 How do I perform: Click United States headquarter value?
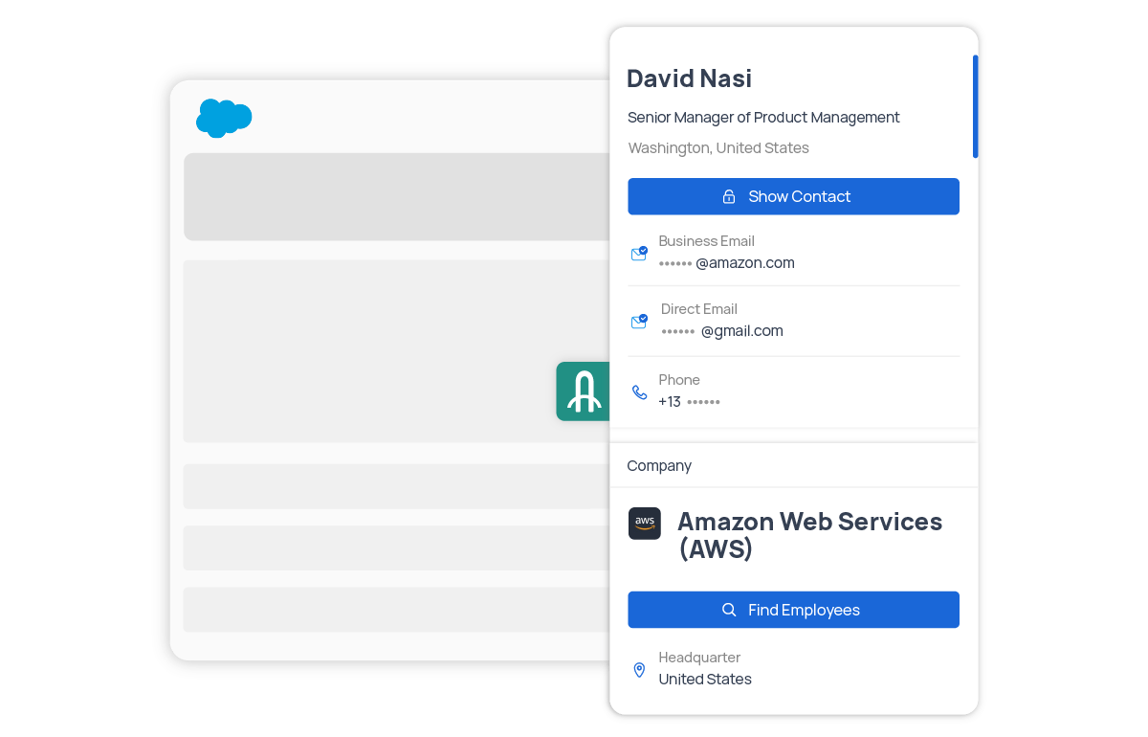tap(705, 680)
